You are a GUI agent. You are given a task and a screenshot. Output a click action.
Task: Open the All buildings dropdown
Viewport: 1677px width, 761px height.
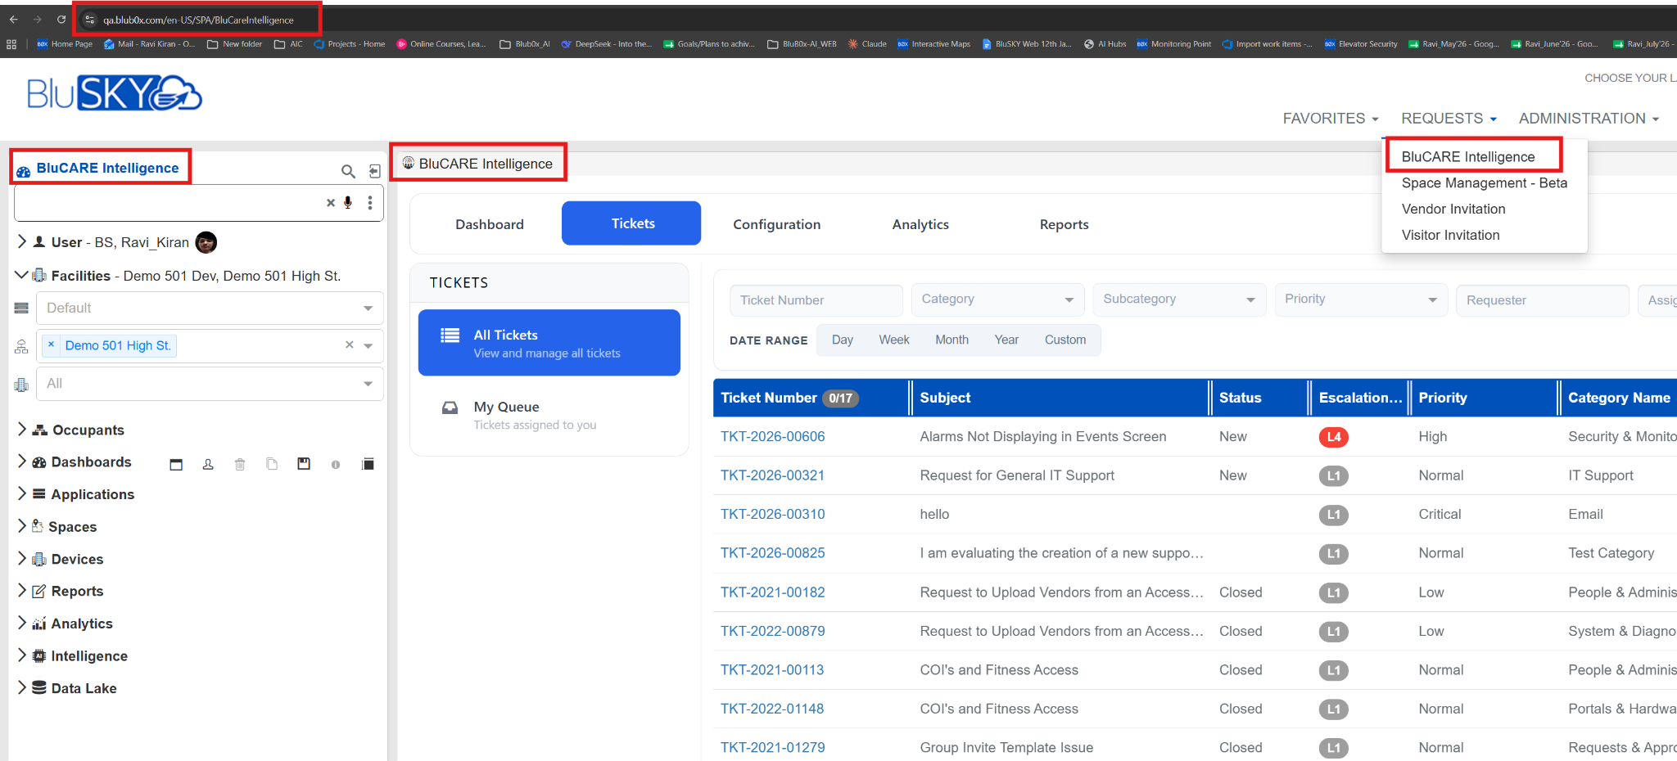pos(210,384)
